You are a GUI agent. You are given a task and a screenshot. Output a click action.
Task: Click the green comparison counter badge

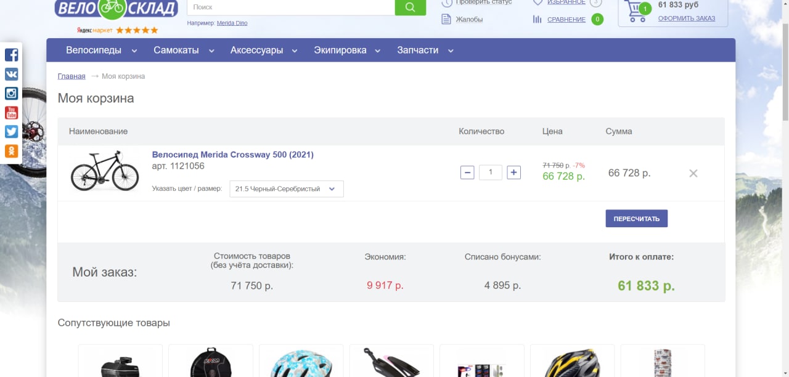[x=597, y=19]
